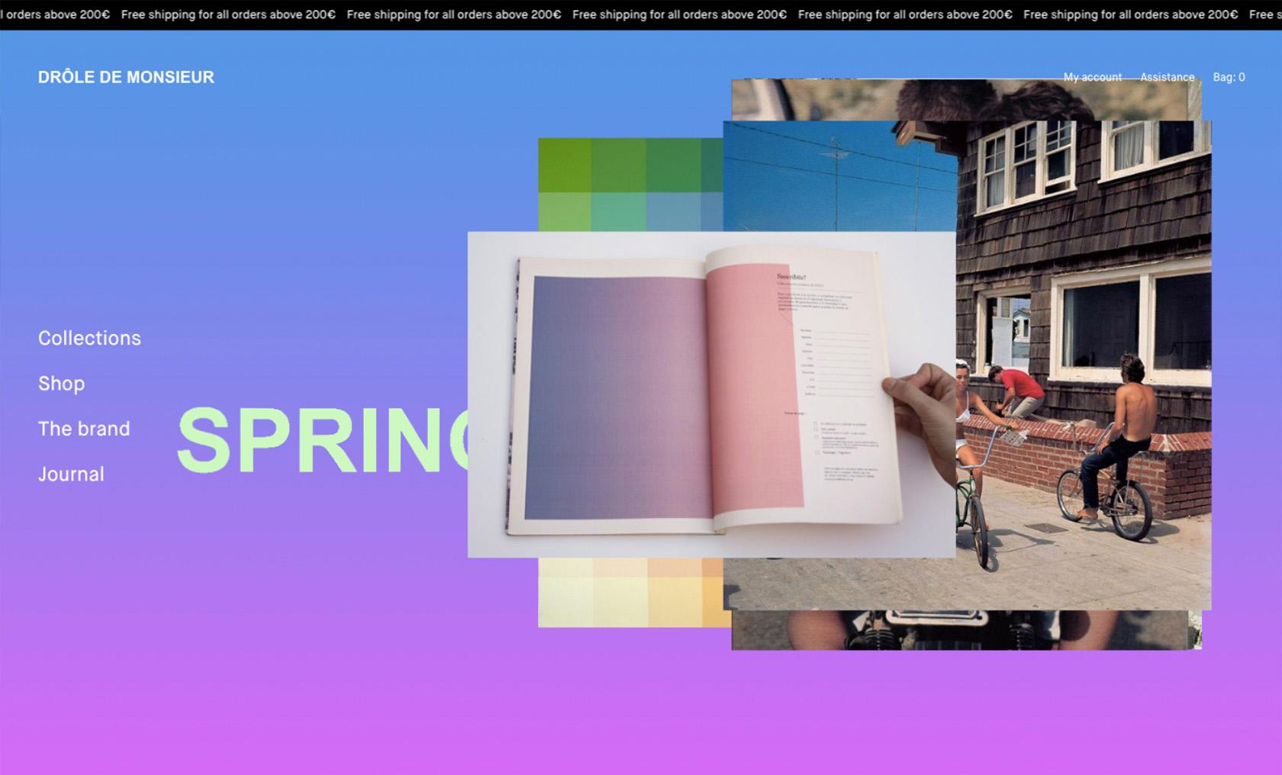This screenshot has height=775, width=1282.
Task: Click the large SPRING headline text
Action: [322, 440]
